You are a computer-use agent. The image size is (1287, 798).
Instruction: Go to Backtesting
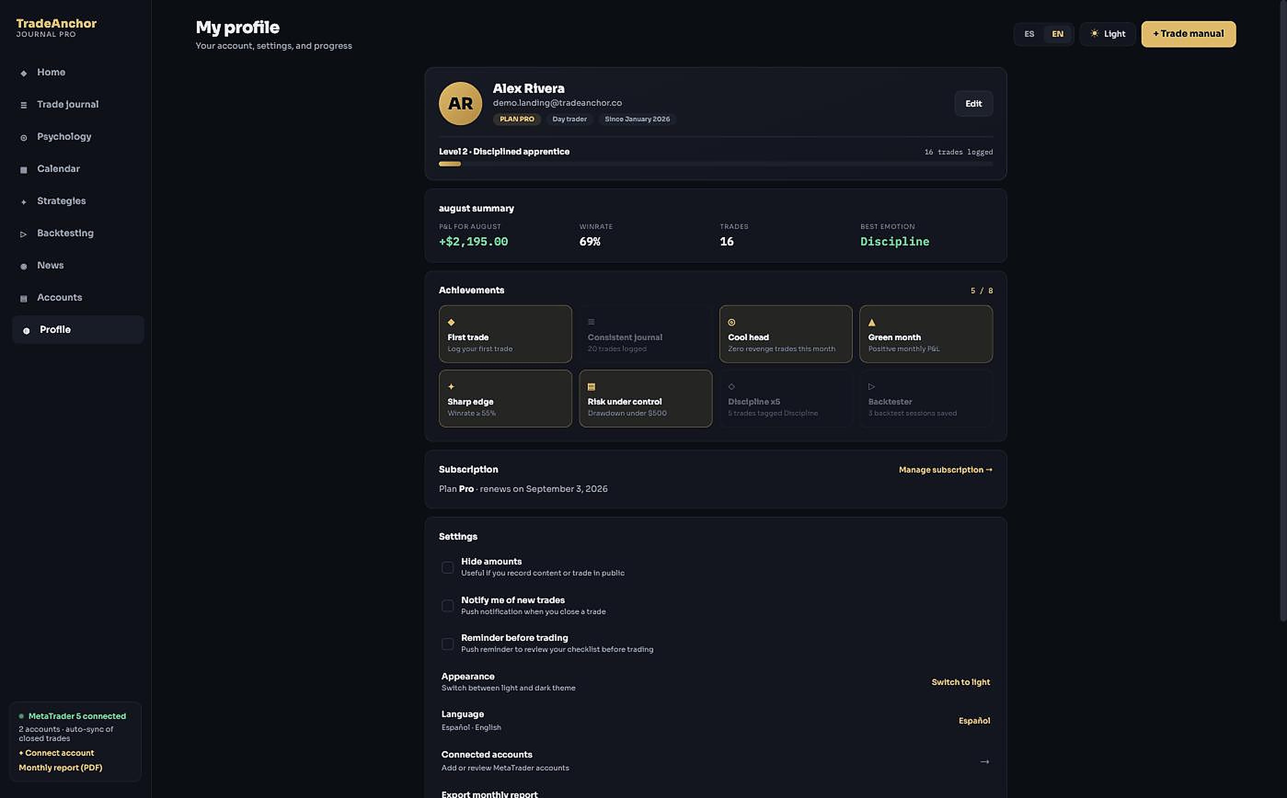78,233
